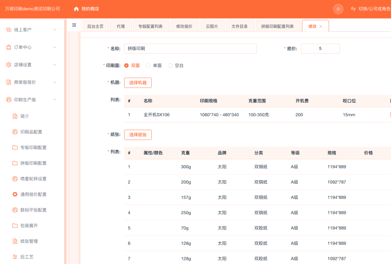Close the 修改 tab with its X
Screen dimensions: 391x264
click(321, 27)
